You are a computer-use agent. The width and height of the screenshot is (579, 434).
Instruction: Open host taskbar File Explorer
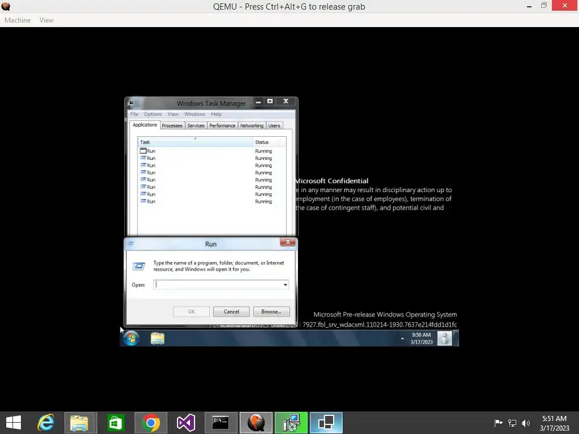coord(79,423)
